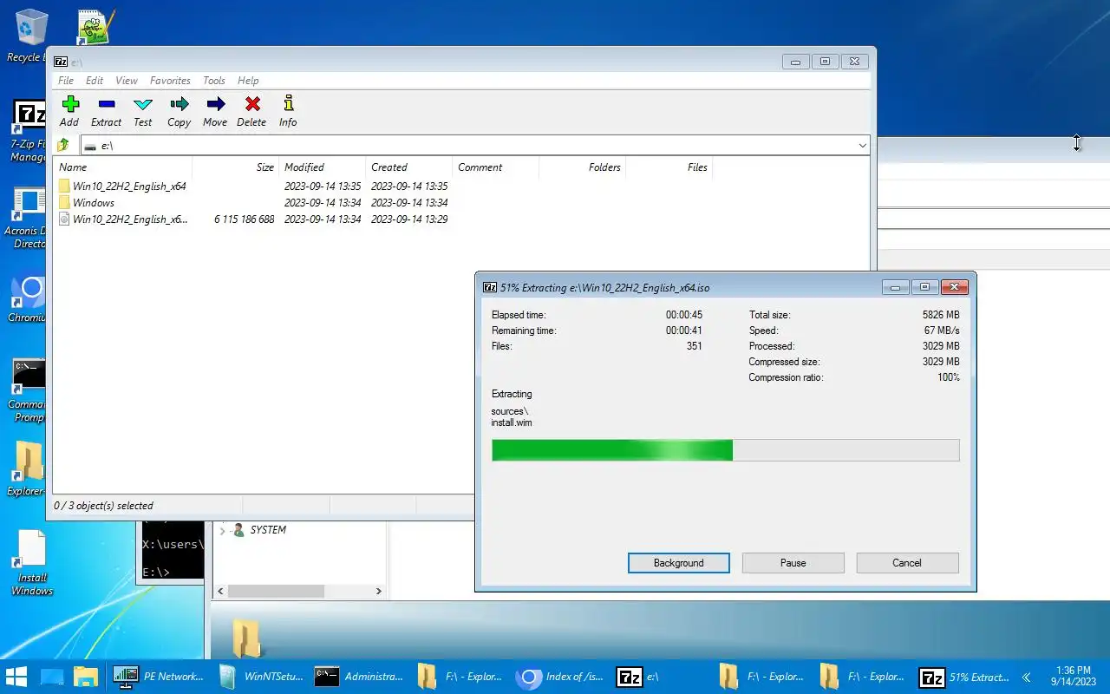1110x694 pixels.
Task: Click the folder icon on the desktop behind windows
Action: click(246, 638)
